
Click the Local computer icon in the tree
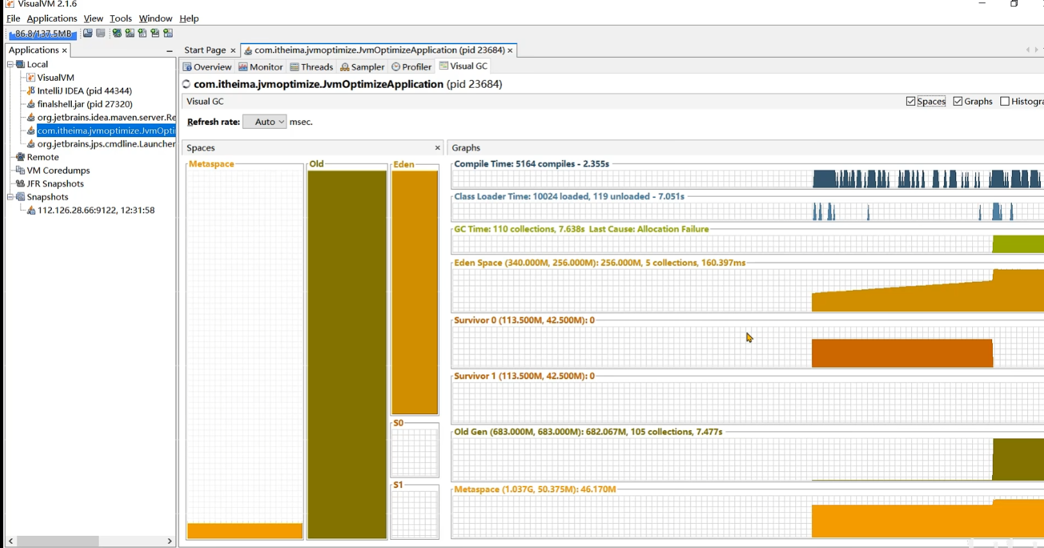pyautogui.click(x=21, y=64)
